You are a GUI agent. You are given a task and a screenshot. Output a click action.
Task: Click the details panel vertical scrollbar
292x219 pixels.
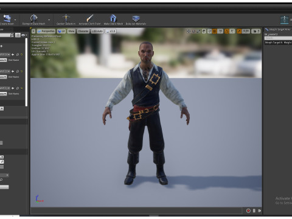pos(26,72)
